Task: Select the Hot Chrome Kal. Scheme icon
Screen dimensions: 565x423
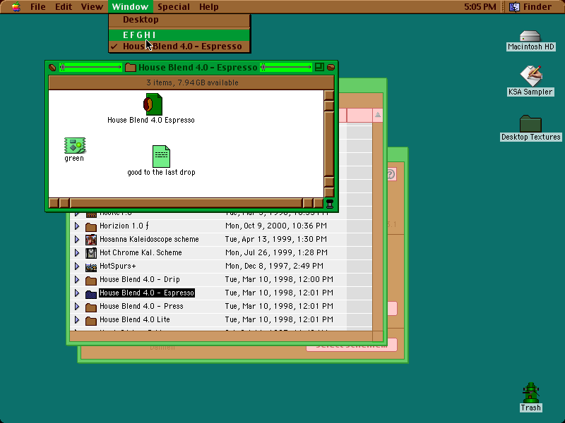Action: (x=91, y=253)
